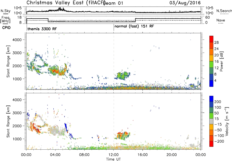The height and width of the screenshot is (161, 232).
Task: Click the '16' tick on the Power color bar
Action: [216, 62]
